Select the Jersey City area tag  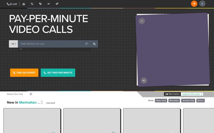(x=188, y=100)
